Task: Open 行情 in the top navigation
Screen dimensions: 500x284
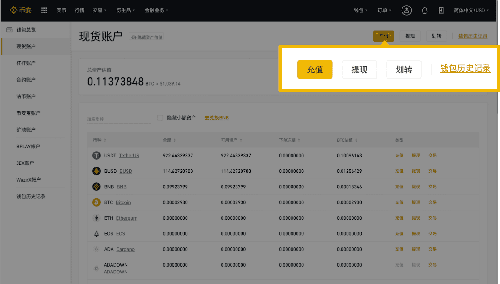Action: click(79, 10)
